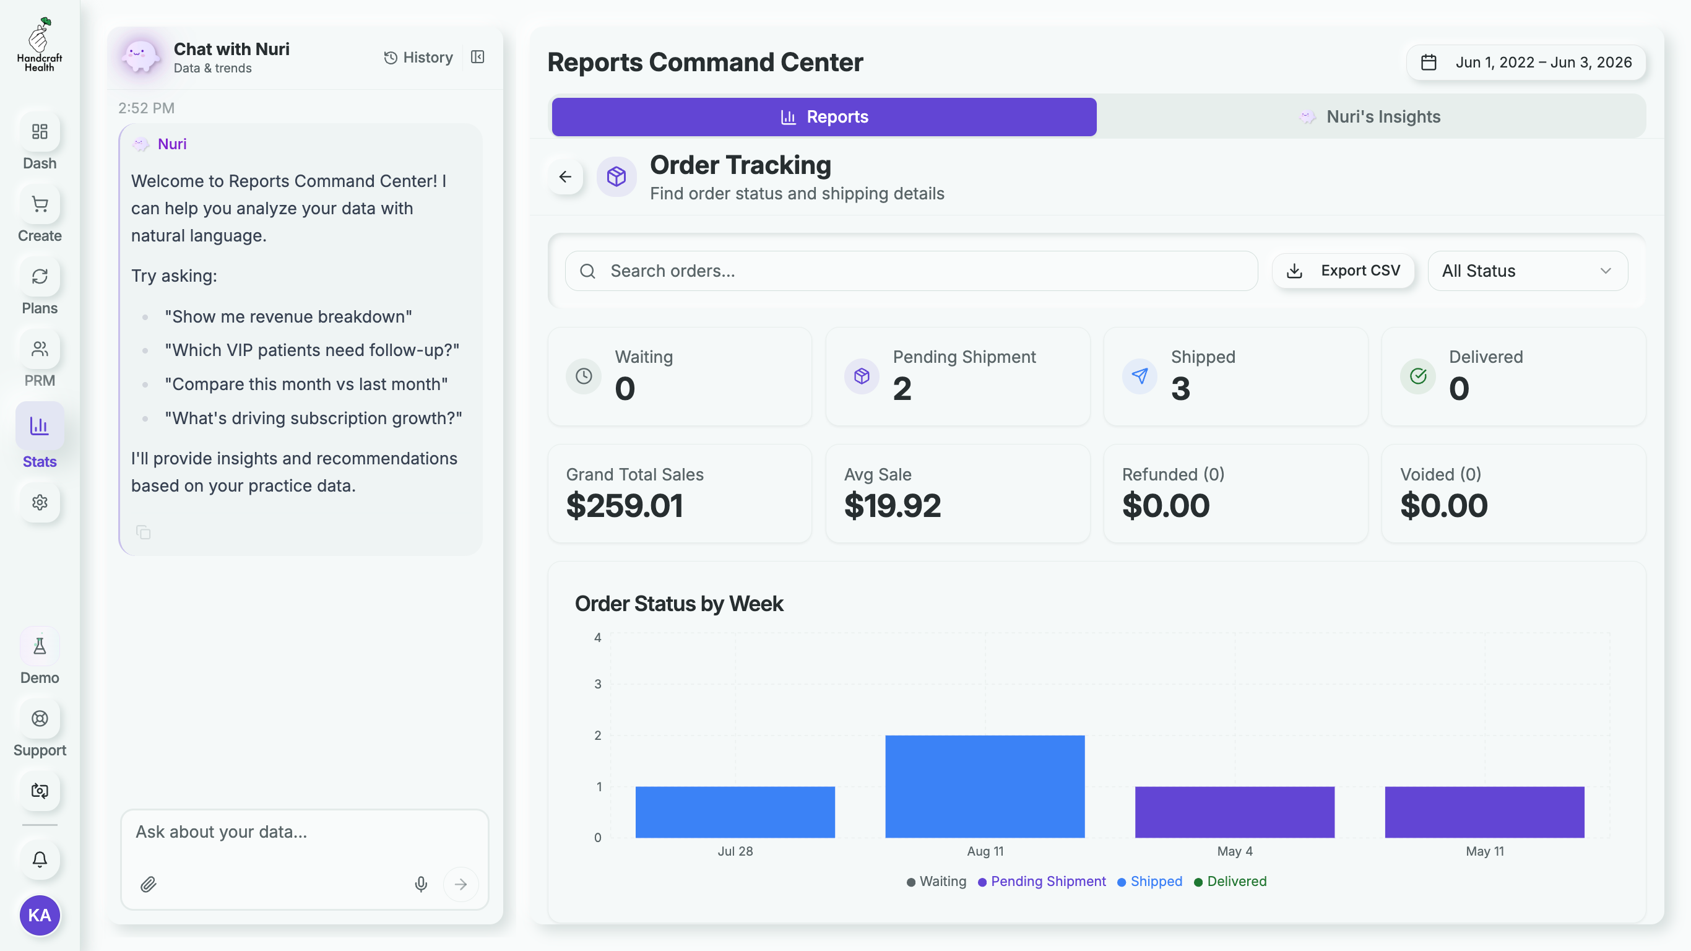Open the date range picker
1691x951 pixels.
[x=1526, y=63]
